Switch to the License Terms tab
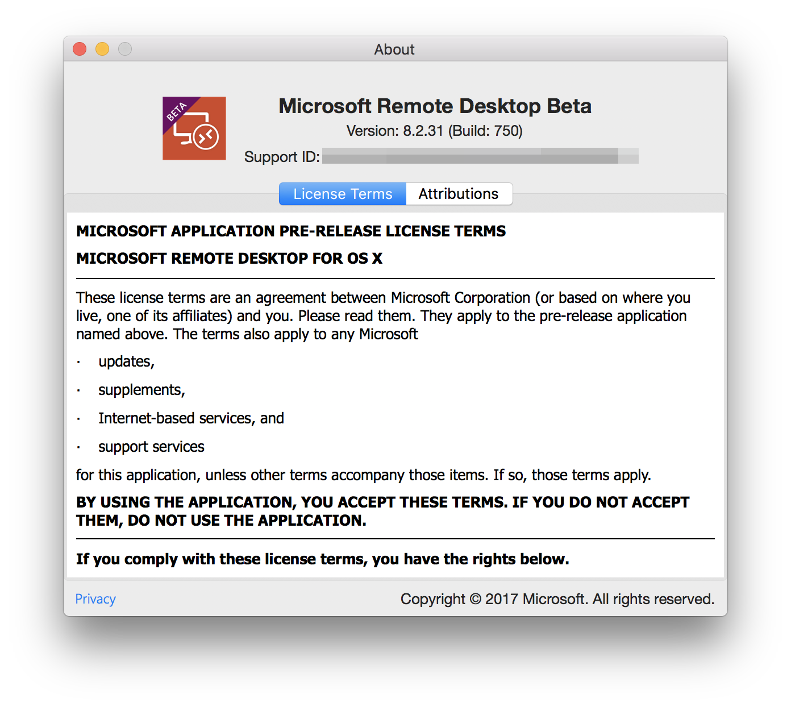The image size is (791, 707). pyautogui.click(x=343, y=194)
